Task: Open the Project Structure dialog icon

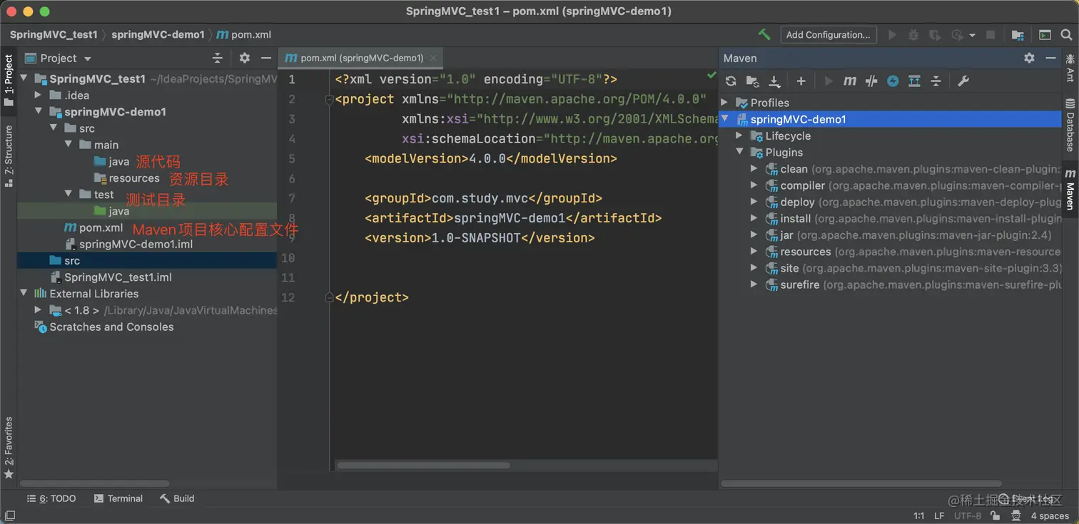Action: (x=1018, y=34)
